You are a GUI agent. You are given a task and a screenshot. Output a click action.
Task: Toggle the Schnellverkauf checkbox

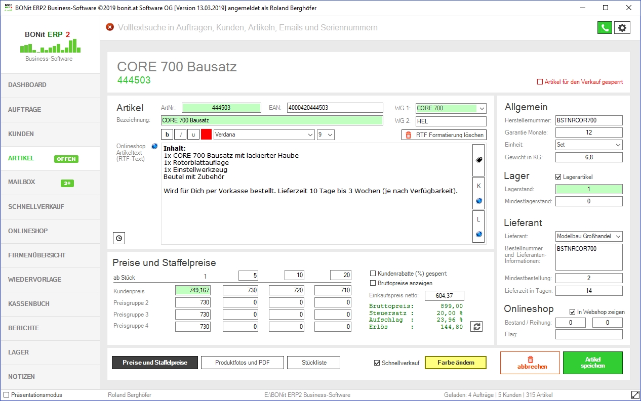pos(377,363)
